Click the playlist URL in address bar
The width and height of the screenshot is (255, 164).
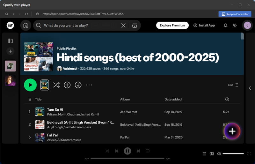click(83, 14)
